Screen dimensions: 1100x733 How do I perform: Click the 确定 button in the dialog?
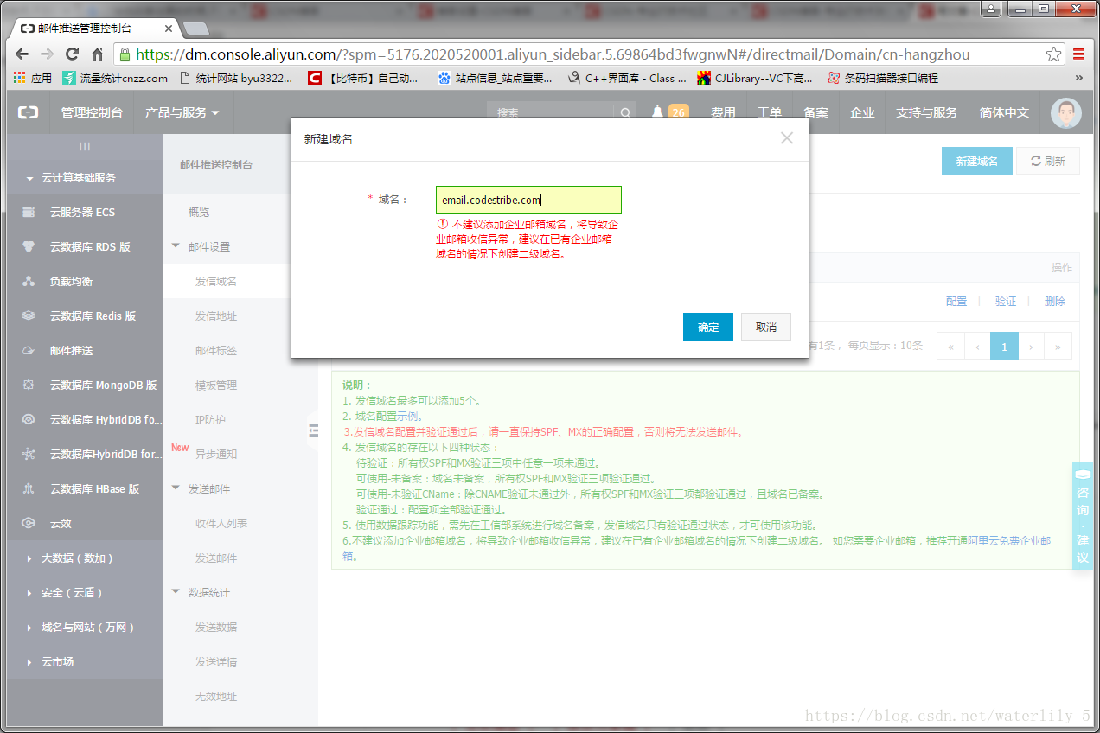click(x=707, y=327)
